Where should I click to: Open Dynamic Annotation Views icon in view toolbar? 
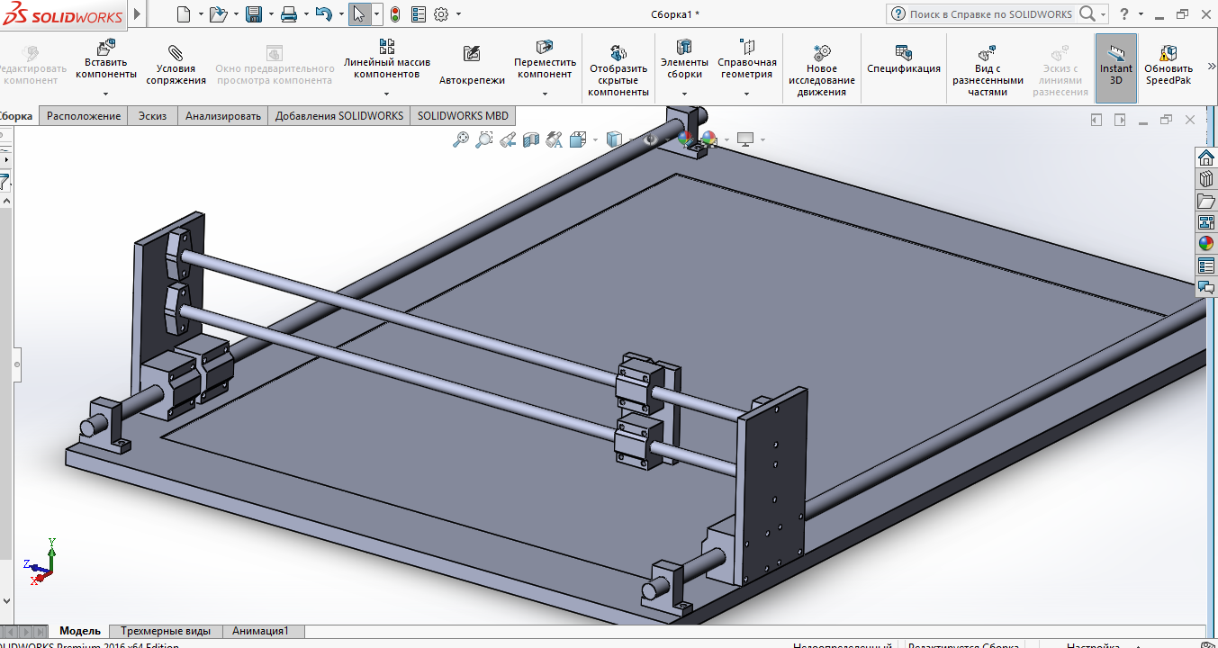pos(555,139)
